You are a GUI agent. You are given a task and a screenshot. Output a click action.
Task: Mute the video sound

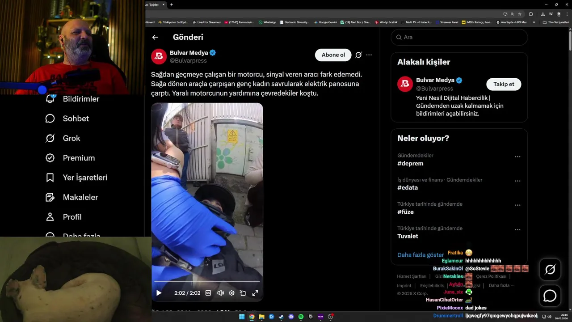pos(220,293)
